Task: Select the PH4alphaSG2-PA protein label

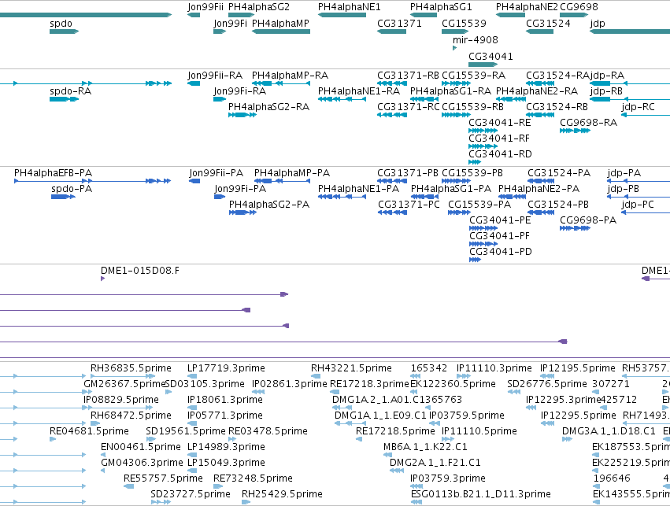Action: tap(269, 205)
